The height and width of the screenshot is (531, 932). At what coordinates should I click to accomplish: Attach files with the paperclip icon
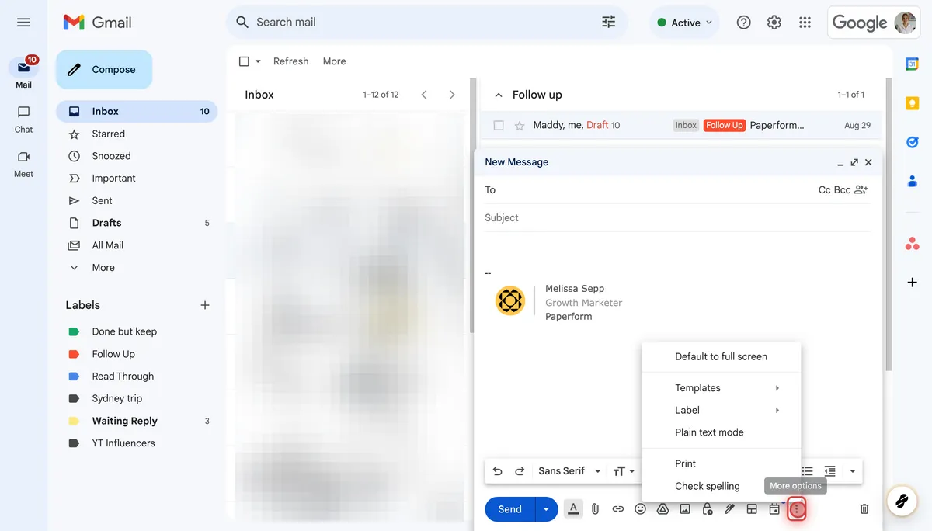click(x=595, y=509)
